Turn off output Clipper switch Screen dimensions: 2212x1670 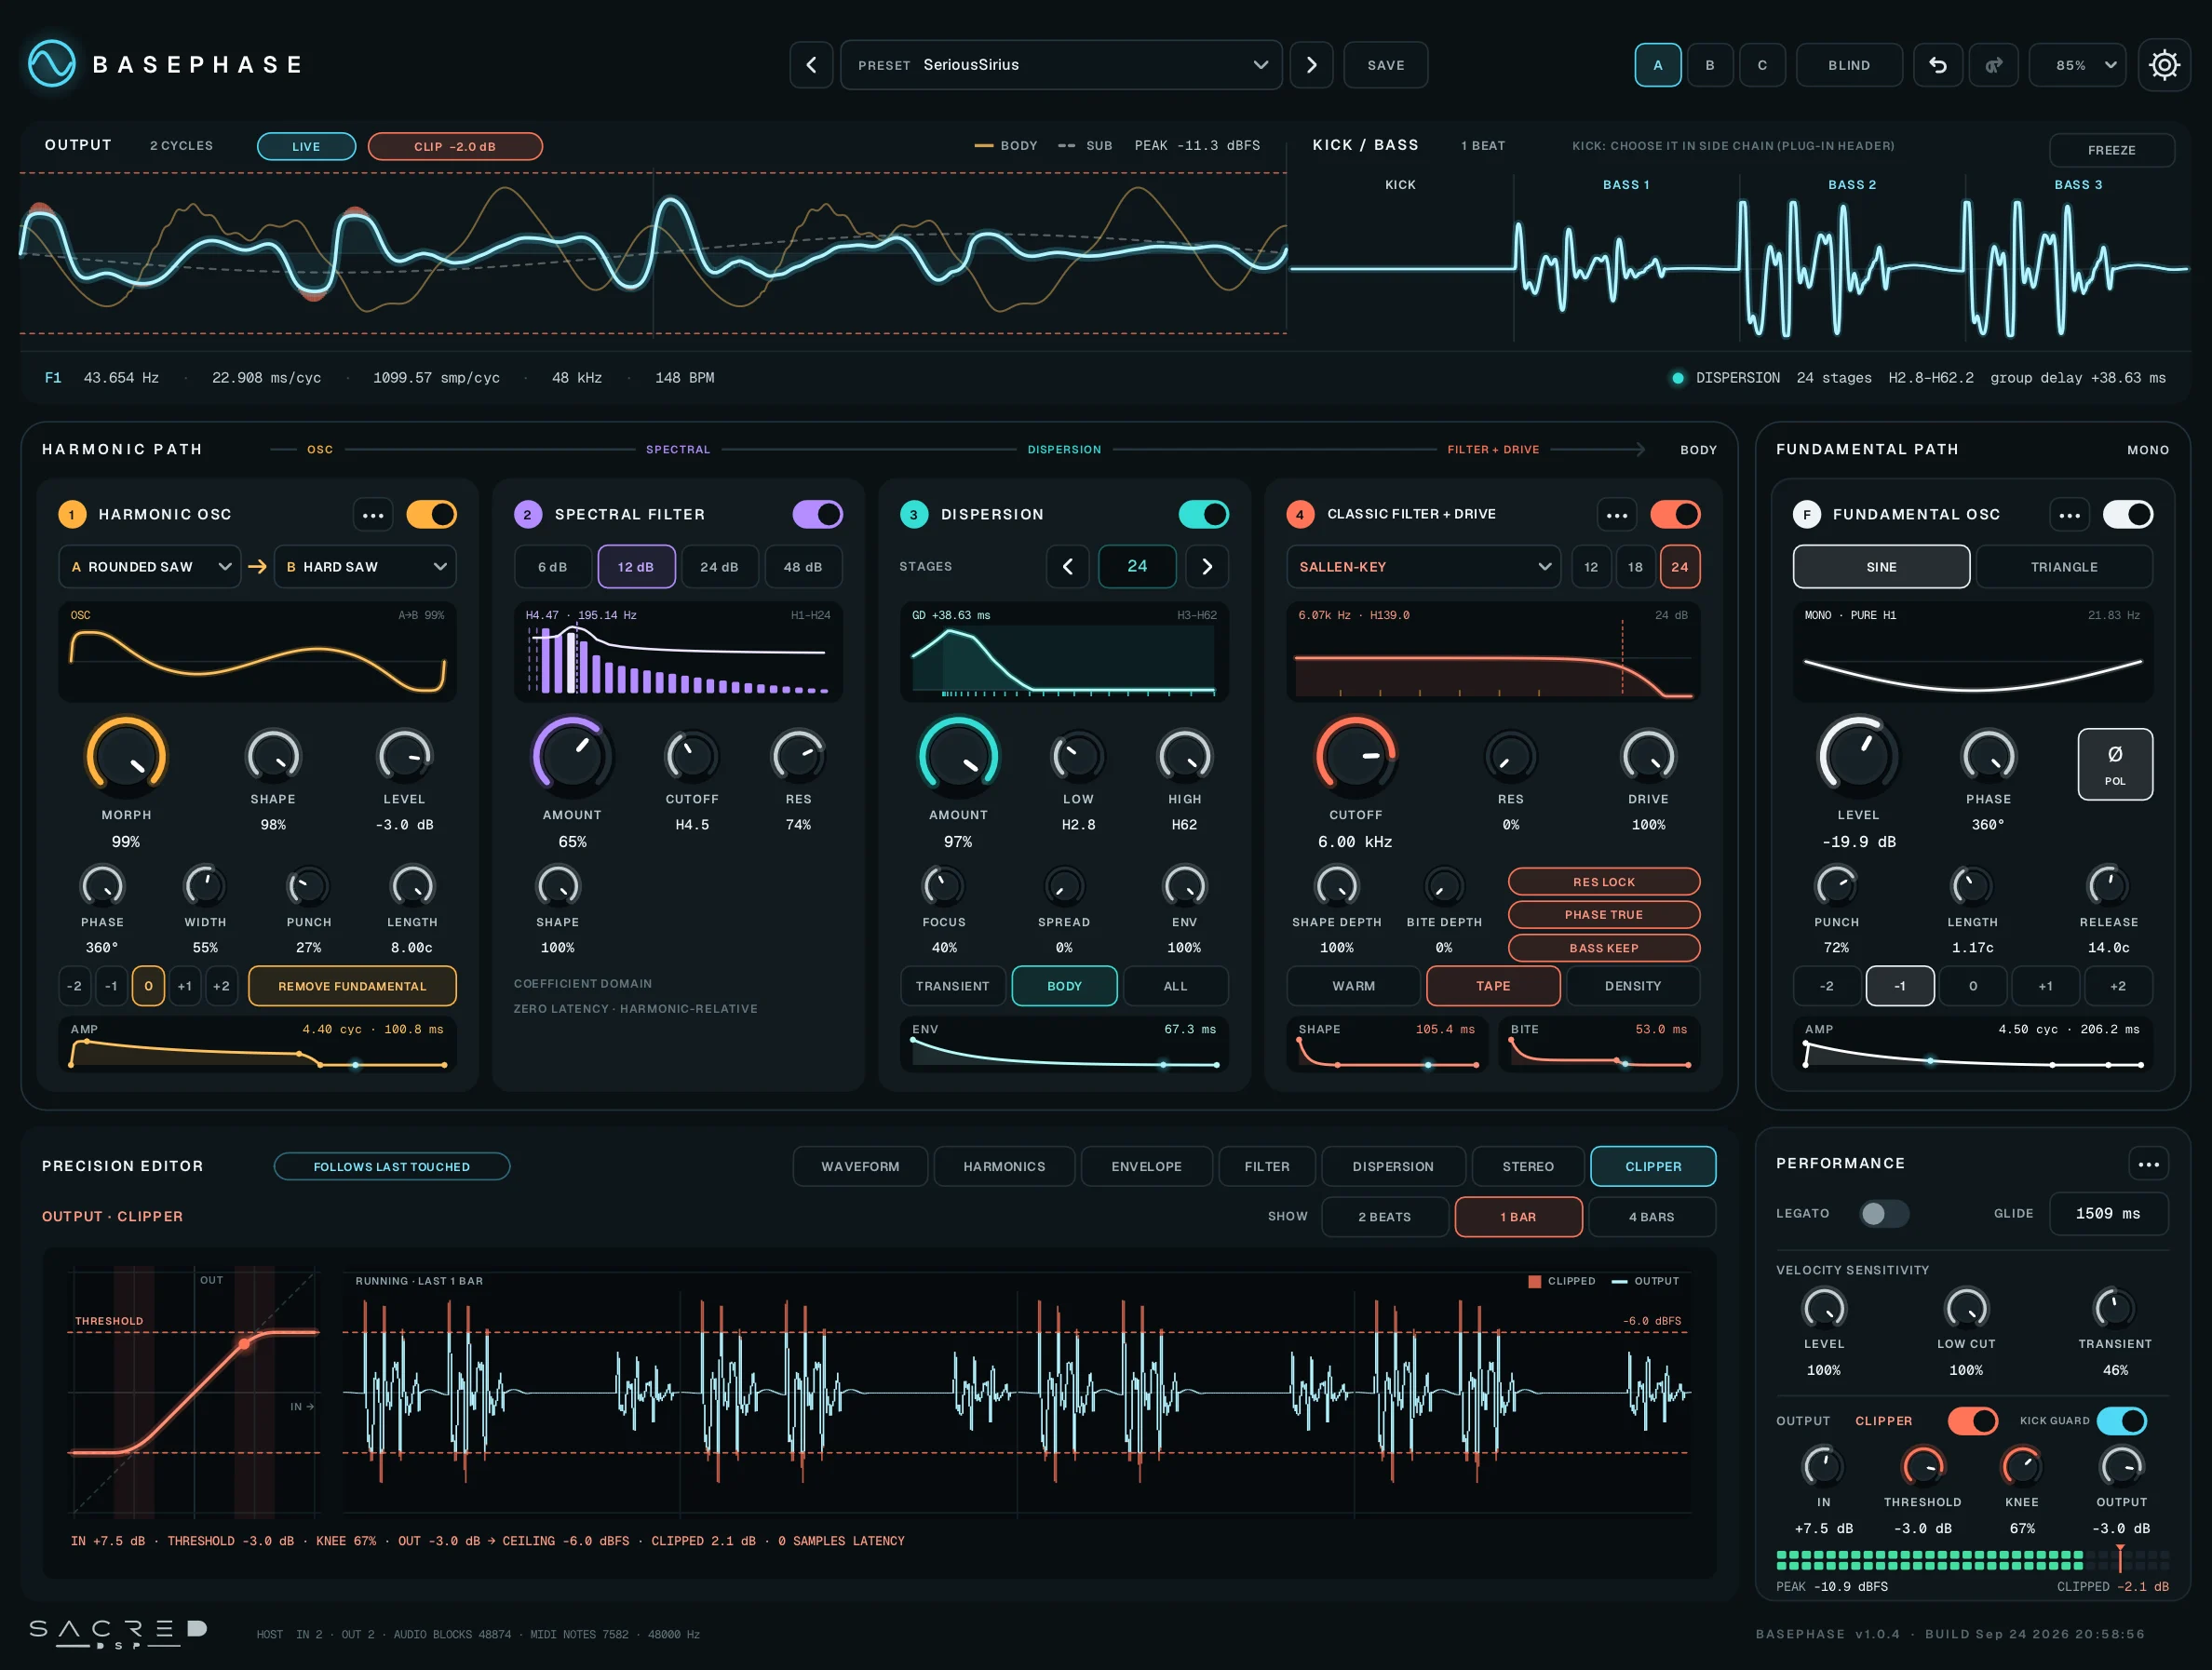(x=1973, y=1421)
